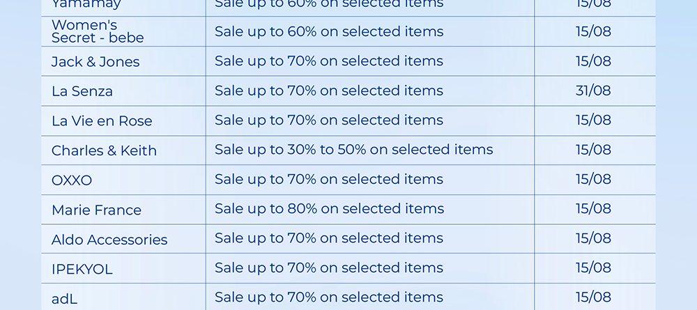
Task: Click the end date for Marie France
Action: (593, 209)
